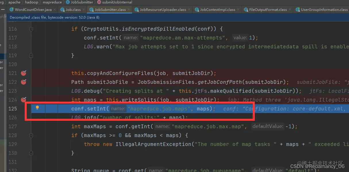This screenshot has width=349, height=172.
Task: Click copyAndConfigureFiles on line 121
Action: pos(119,73)
